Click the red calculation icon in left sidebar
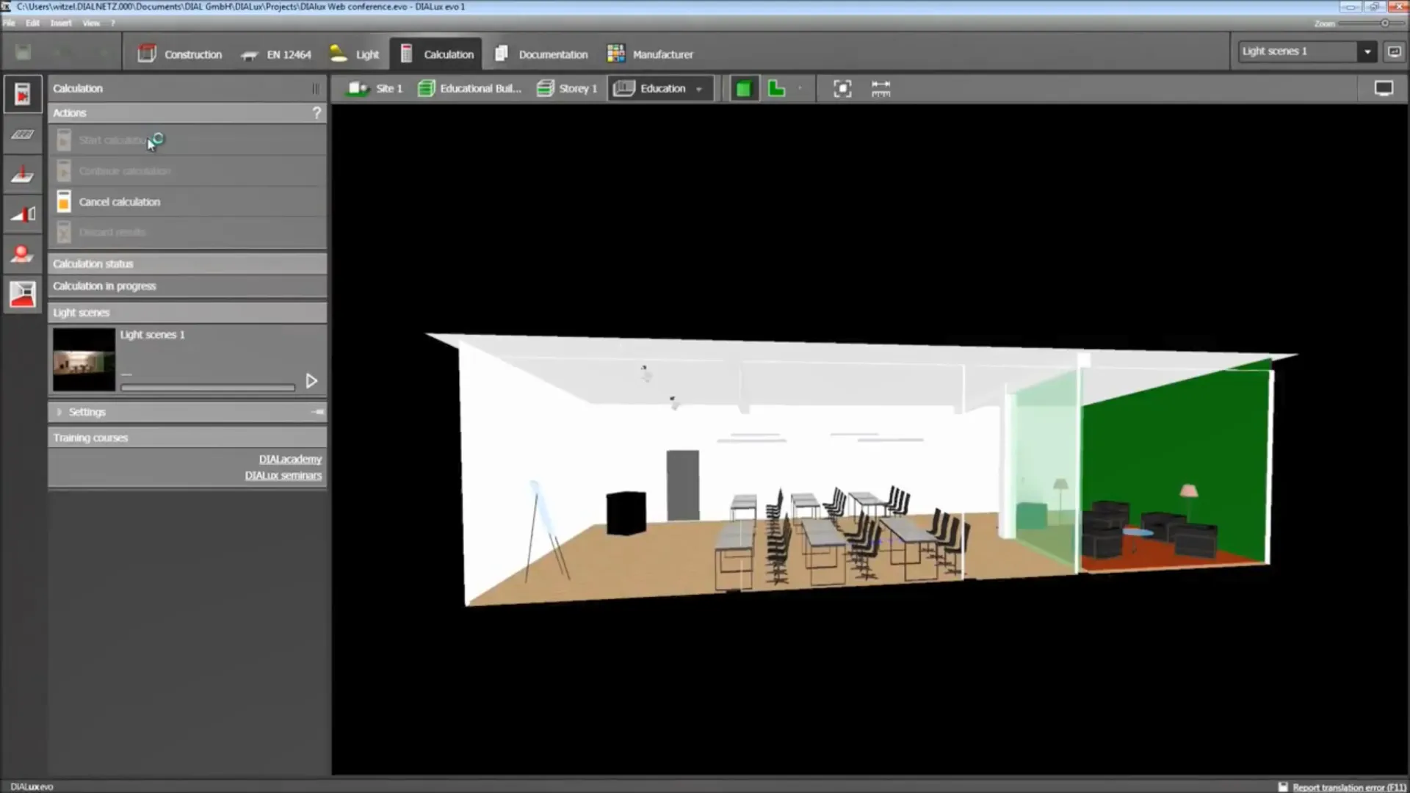 pyautogui.click(x=22, y=94)
